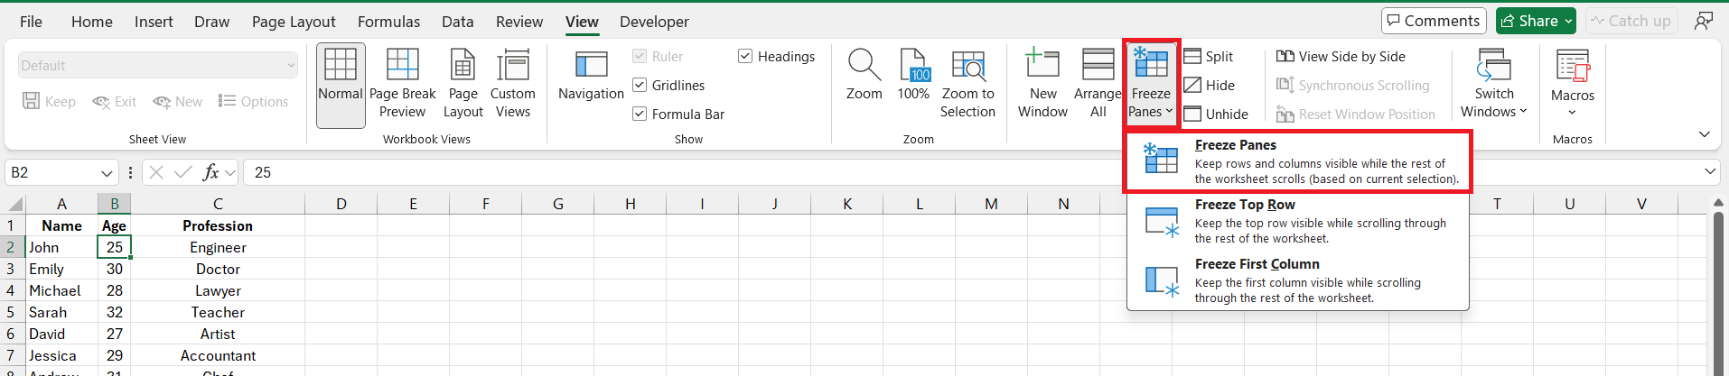This screenshot has width=1729, height=376.
Task: Open sheet view Options
Action: 254,102
